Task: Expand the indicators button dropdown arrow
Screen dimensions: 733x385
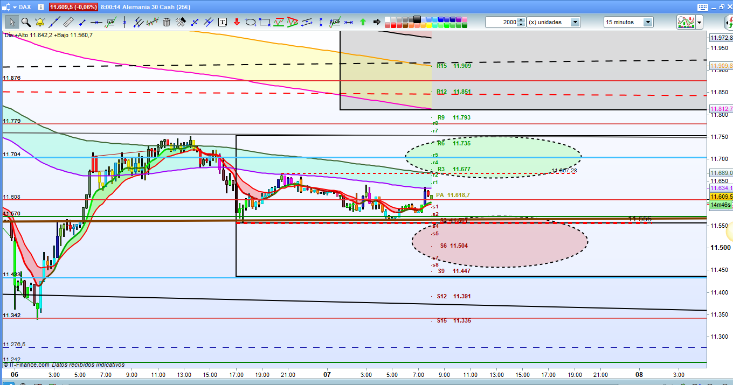Action: click(x=699, y=22)
